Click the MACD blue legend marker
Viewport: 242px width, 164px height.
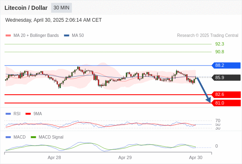click(x=8, y=137)
